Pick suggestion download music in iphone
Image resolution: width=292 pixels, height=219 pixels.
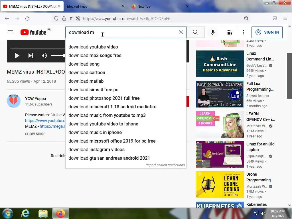[126, 133]
